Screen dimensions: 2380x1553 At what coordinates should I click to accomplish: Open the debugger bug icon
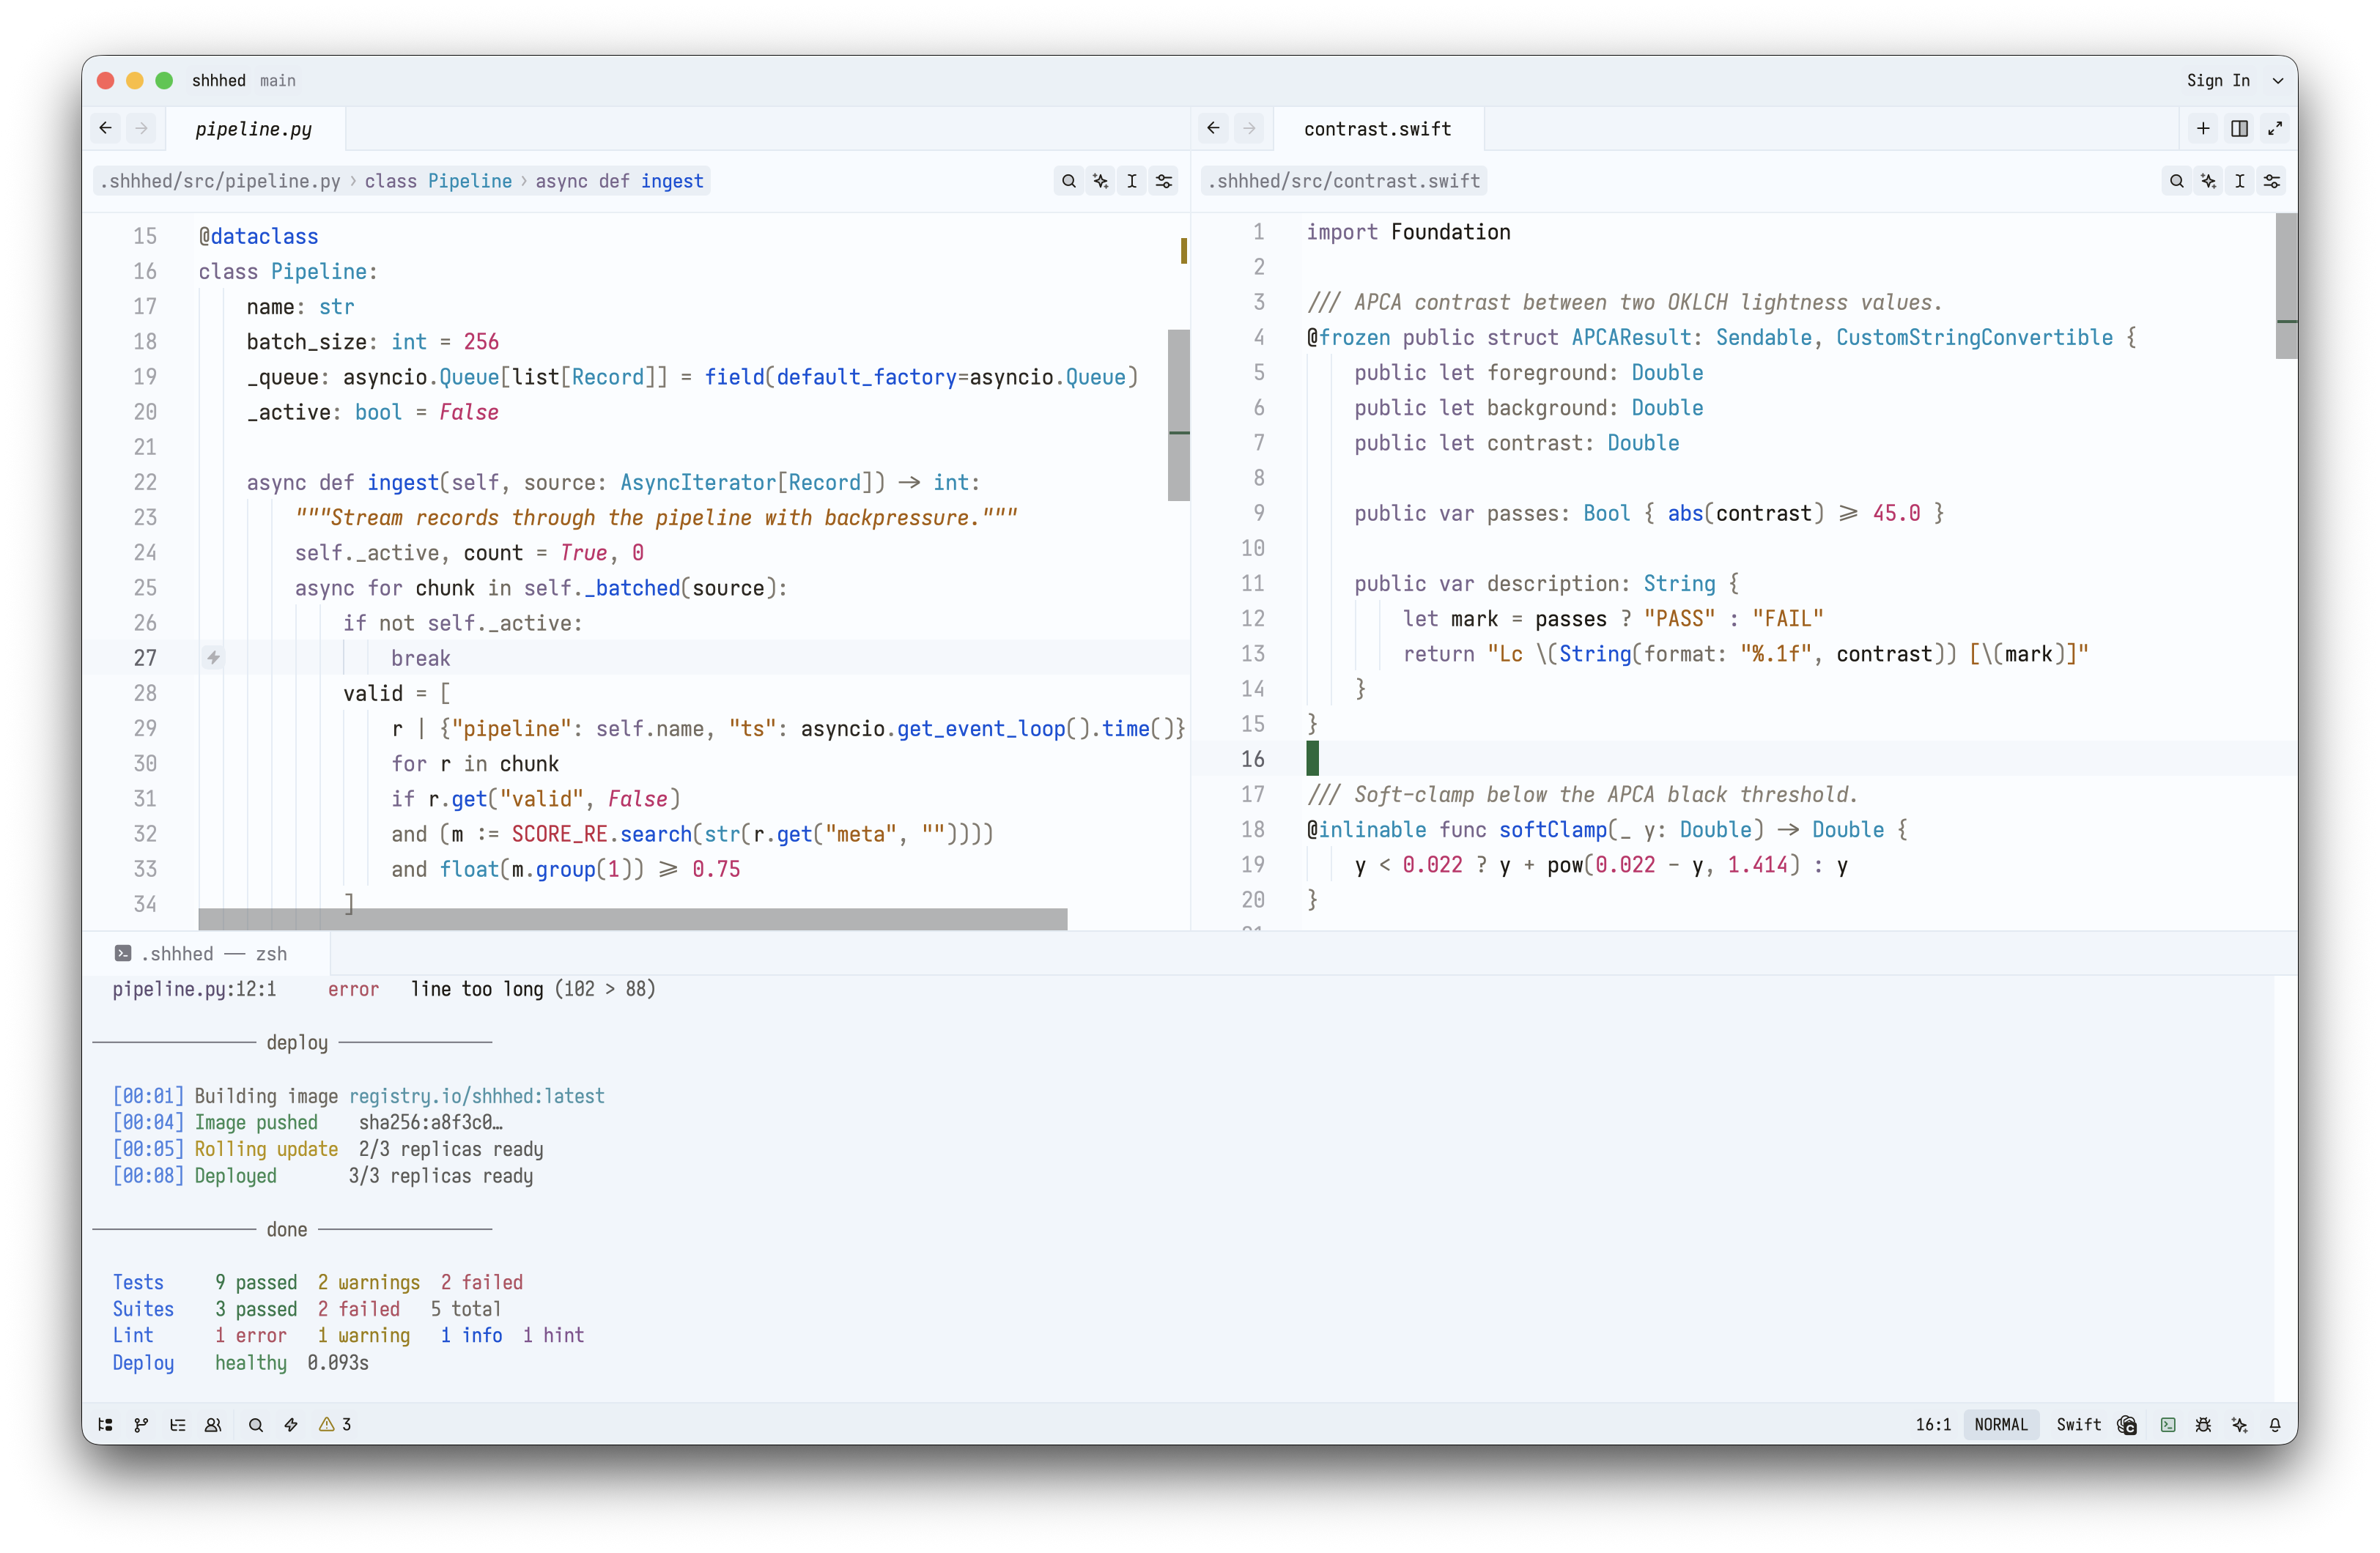click(x=2203, y=1424)
